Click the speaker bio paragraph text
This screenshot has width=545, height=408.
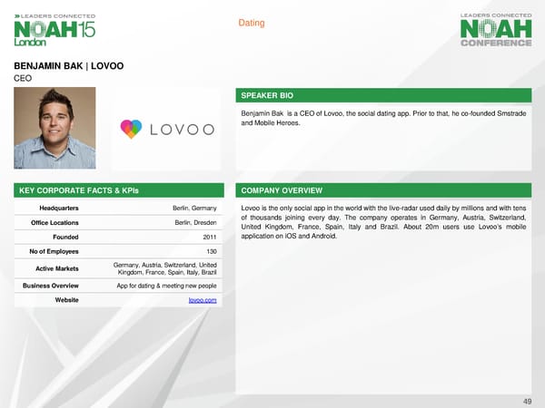[385, 117]
